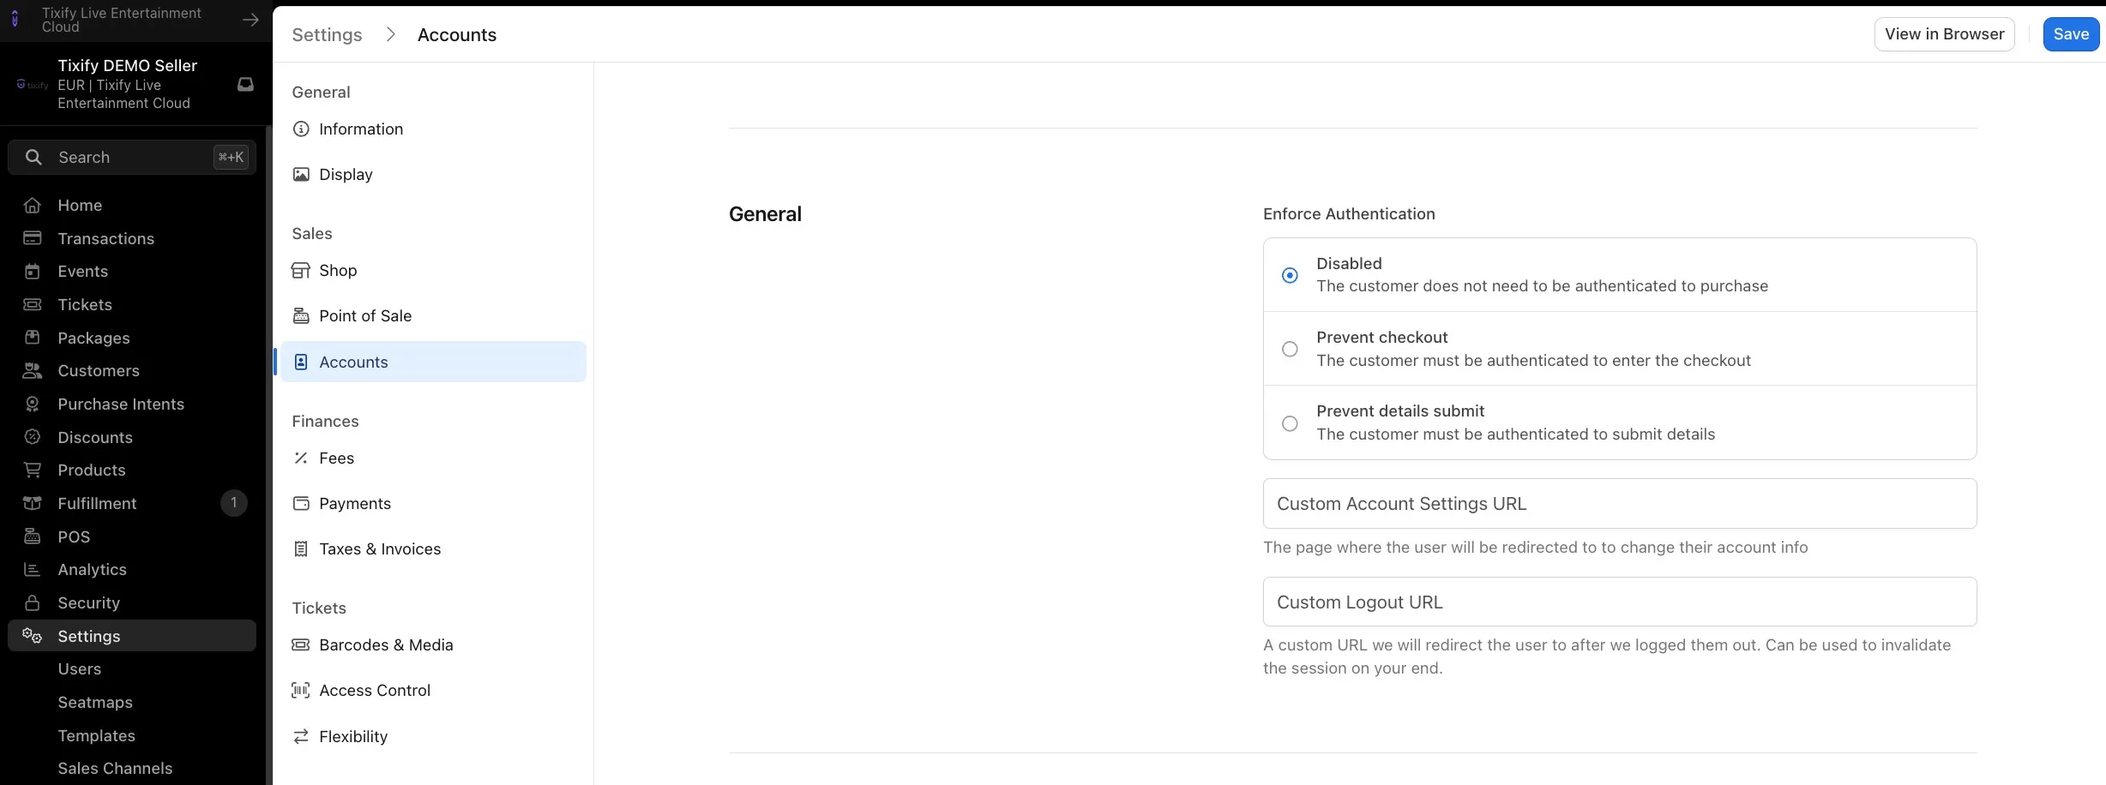Open Access Control settings
The height and width of the screenshot is (785, 2106).
click(433, 690)
